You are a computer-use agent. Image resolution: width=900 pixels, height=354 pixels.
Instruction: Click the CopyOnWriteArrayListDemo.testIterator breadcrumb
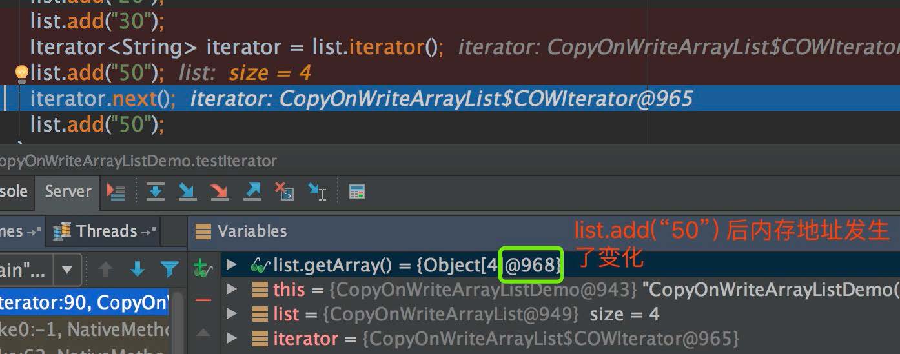(138, 161)
